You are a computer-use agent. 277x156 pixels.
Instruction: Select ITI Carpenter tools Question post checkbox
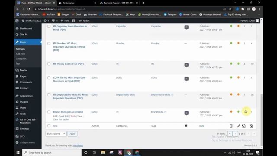(49, 26)
